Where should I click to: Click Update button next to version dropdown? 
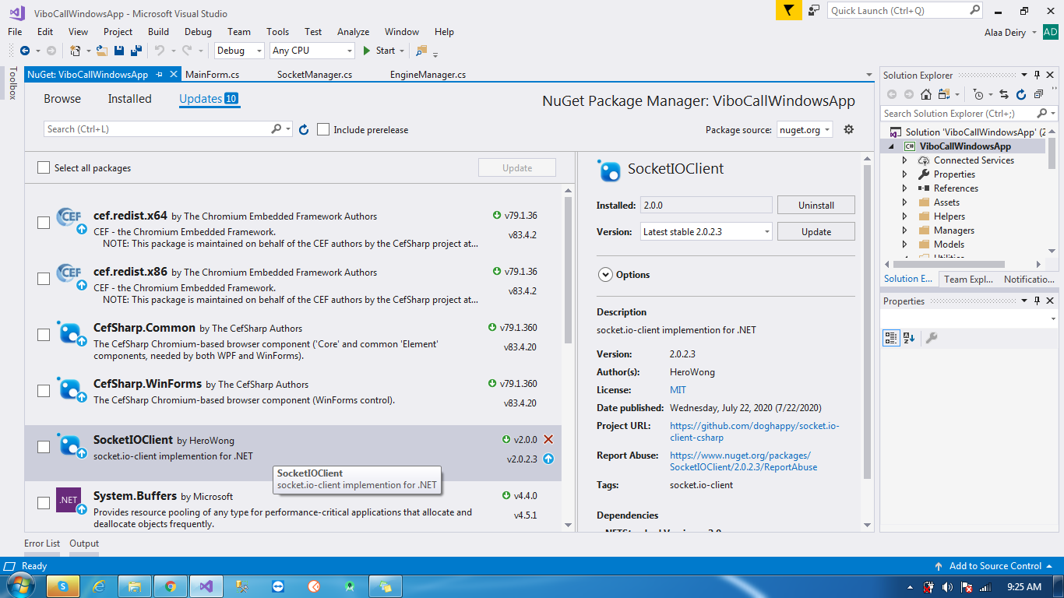tap(816, 231)
